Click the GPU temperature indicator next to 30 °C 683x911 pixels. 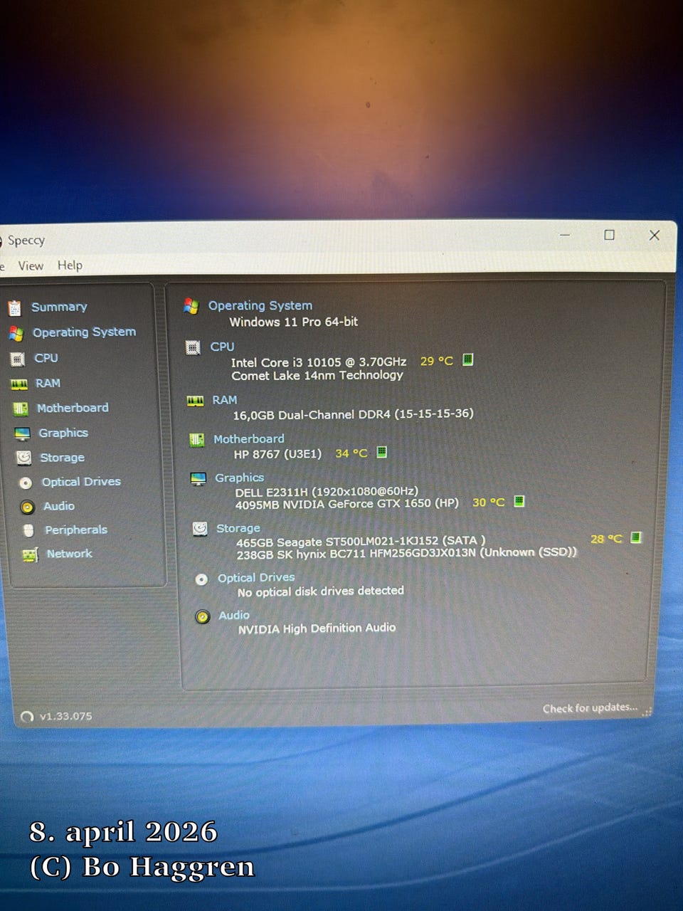click(x=519, y=501)
